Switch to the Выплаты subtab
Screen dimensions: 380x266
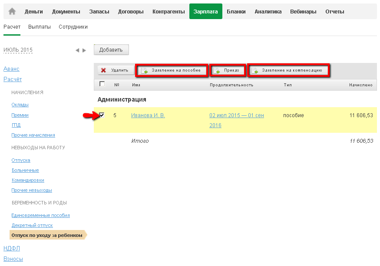tap(40, 27)
